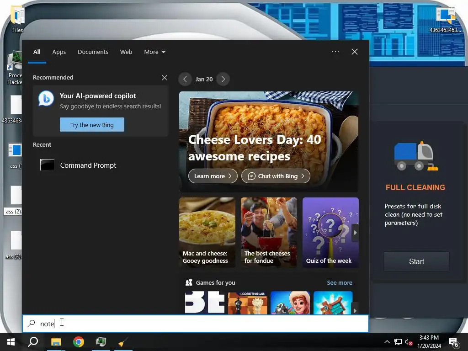Expand the More dropdown in search
This screenshot has height=351, width=468.
[x=154, y=52]
